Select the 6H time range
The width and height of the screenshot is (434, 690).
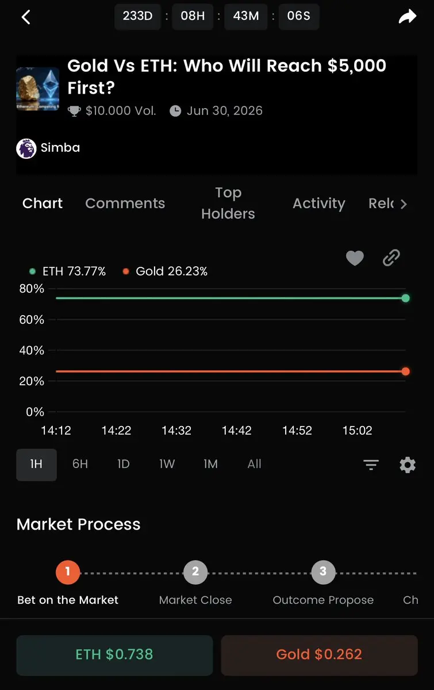click(80, 464)
